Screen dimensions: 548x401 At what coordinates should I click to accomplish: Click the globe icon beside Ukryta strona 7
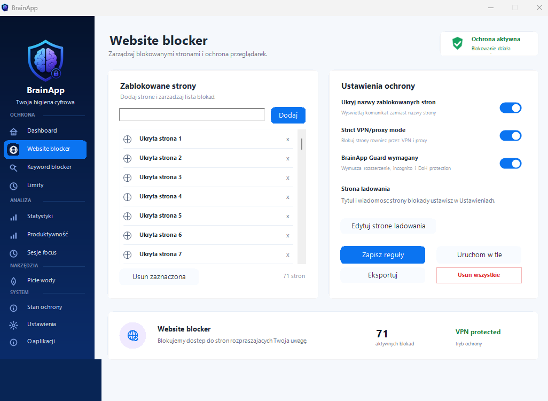[128, 255]
